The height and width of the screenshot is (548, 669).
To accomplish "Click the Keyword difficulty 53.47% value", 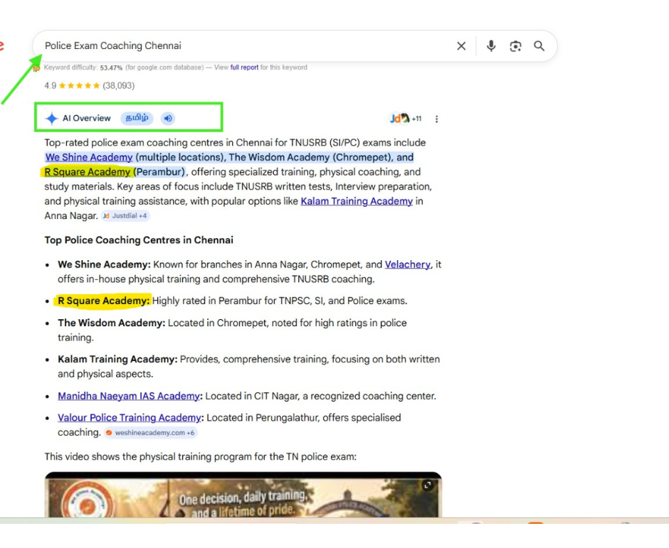I will pos(111,68).
